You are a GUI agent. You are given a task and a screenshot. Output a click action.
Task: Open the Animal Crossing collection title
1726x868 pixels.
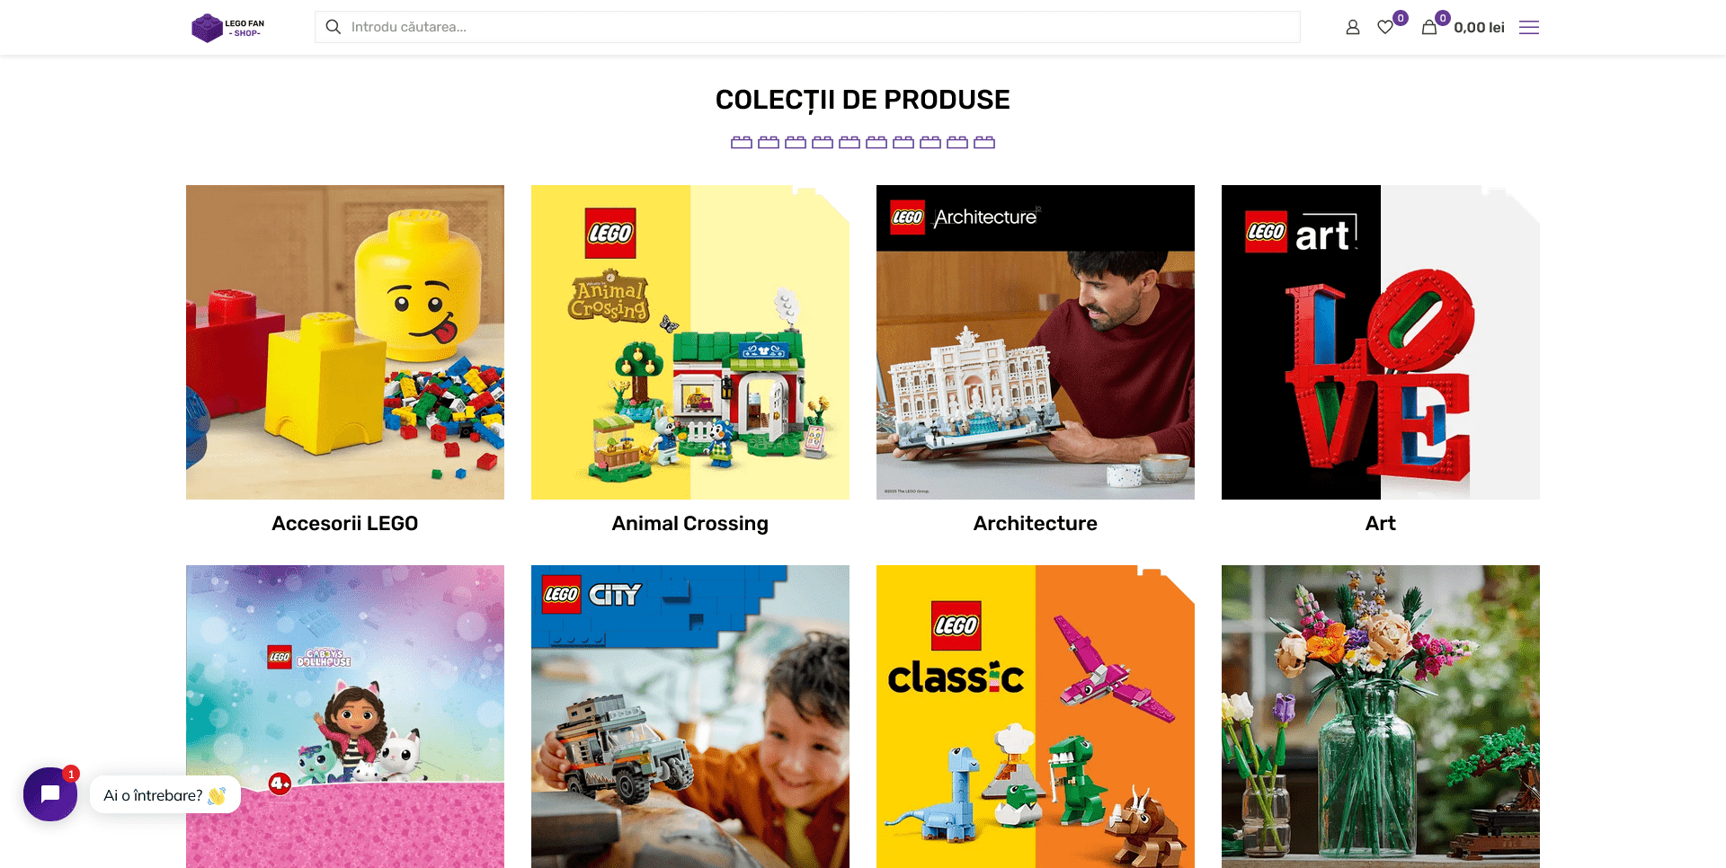690,523
